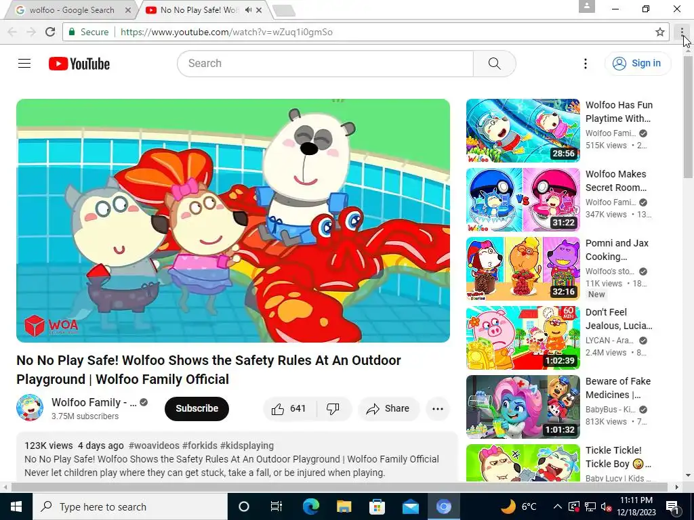The height and width of the screenshot is (520, 694).
Task: Click taskbar 'Type here to search' box
Action: [x=129, y=506]
